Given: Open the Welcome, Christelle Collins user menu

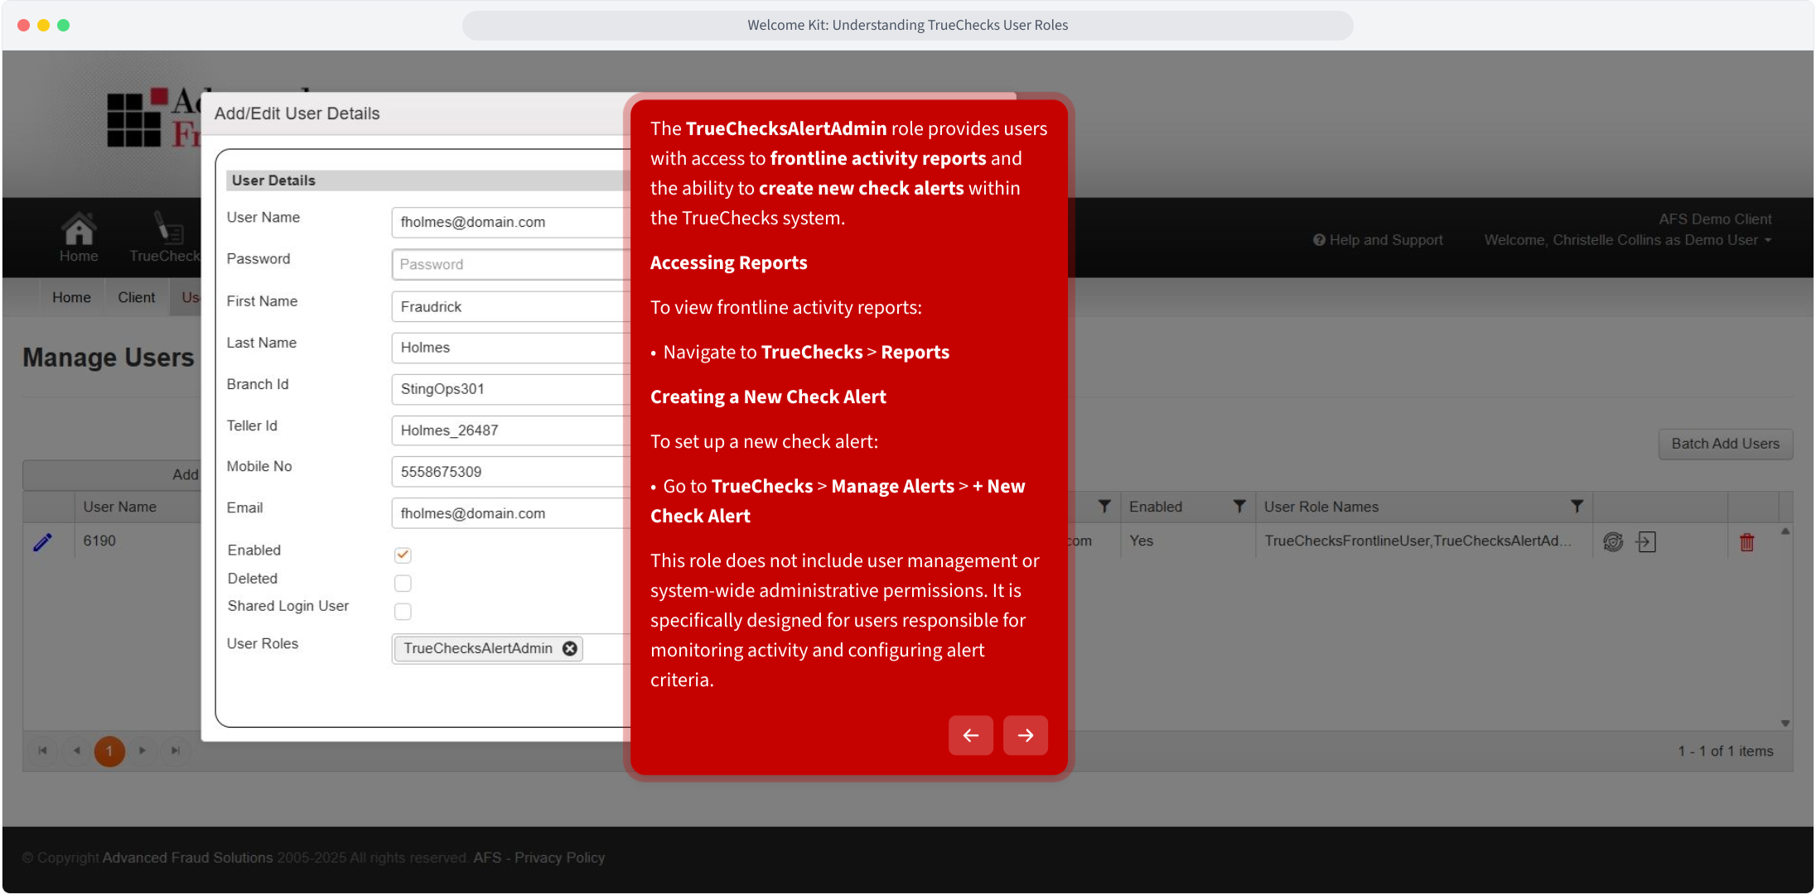Looking at the screenshot, I should tap(1628, 240).
